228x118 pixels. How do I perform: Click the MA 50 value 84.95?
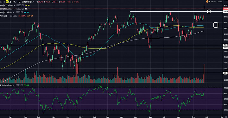pos(26,12)
